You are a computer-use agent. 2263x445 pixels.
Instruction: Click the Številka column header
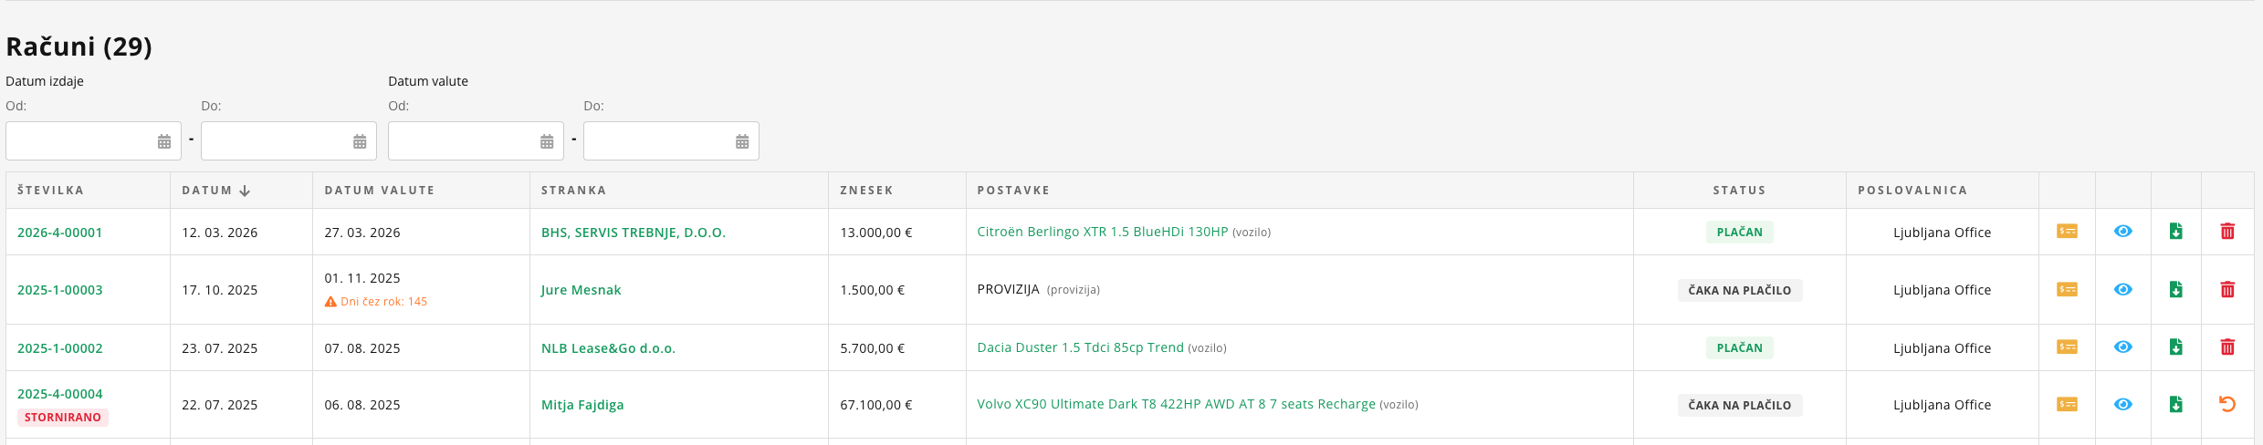(51, 191)
